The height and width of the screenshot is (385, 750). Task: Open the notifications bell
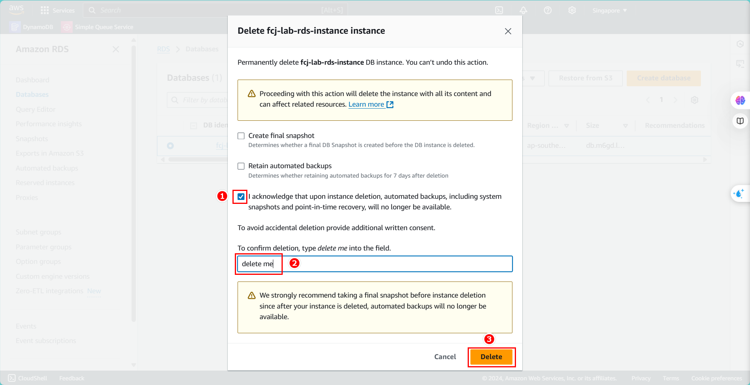[x=523, y=10]
